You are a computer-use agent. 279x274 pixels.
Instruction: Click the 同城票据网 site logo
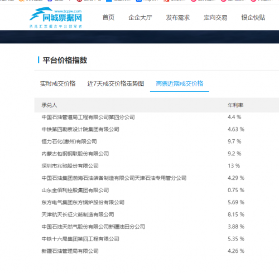56,17
